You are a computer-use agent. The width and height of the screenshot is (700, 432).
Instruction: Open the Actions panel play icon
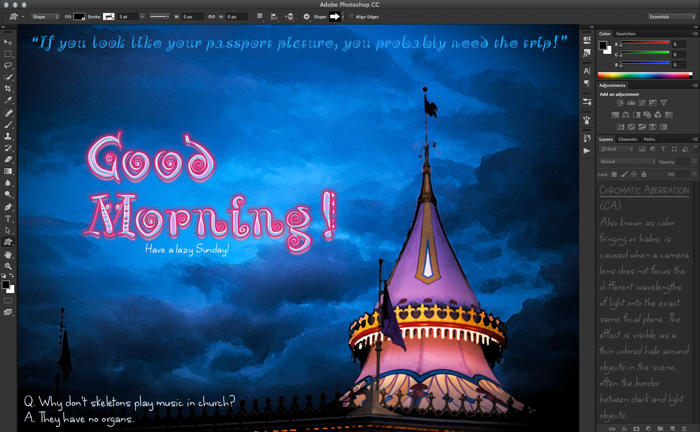(587, 151)
